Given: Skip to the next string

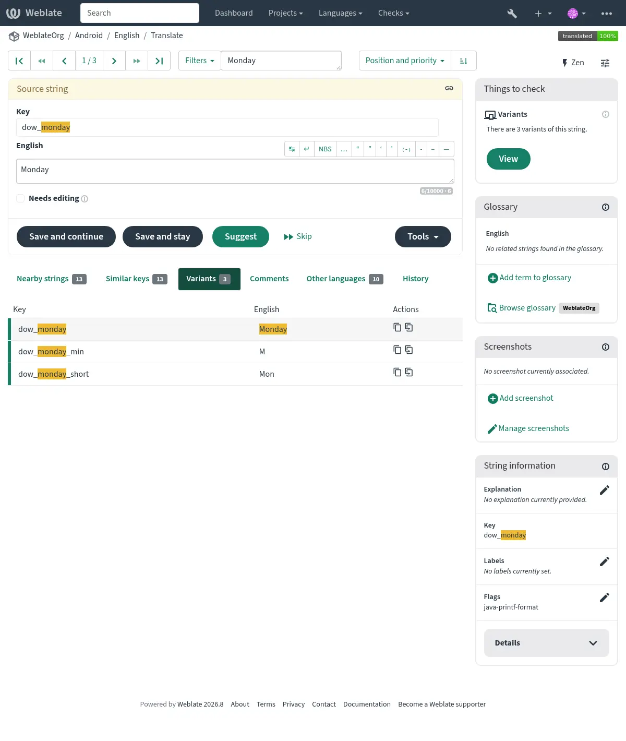Looking at the screenshot, I should [x=298, y=236].
